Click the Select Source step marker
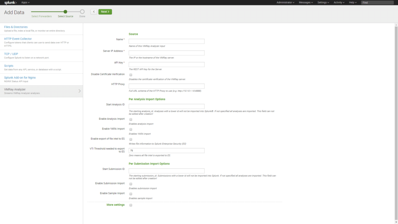This screenshot has width=398, height=224. 65,12
